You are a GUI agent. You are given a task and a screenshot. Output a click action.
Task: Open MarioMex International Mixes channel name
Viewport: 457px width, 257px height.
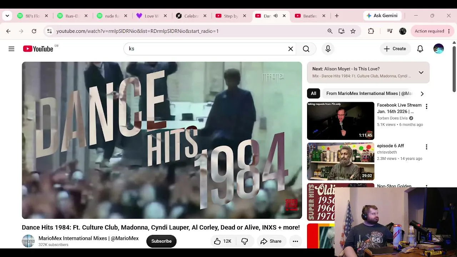pos(89,238)
